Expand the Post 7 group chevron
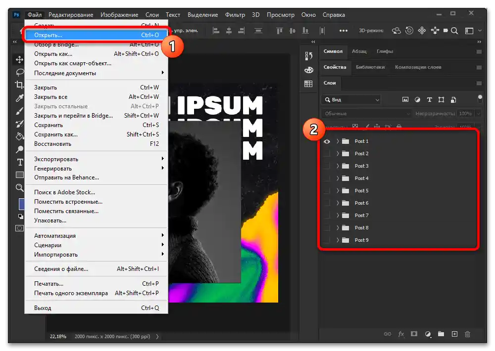Image resolution: width=495 pixels, height=351 pixels. point(338,216)
